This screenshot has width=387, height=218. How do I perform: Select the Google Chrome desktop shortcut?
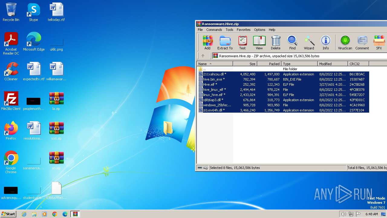pyautogui.click(x=11, y=162)
